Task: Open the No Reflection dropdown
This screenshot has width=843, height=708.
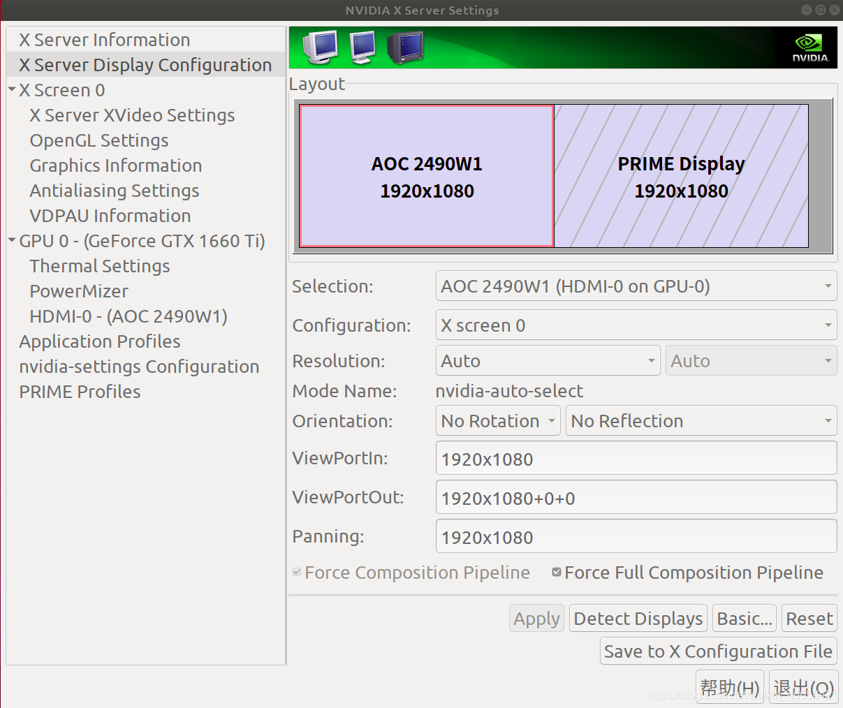Action: point(701,421)
